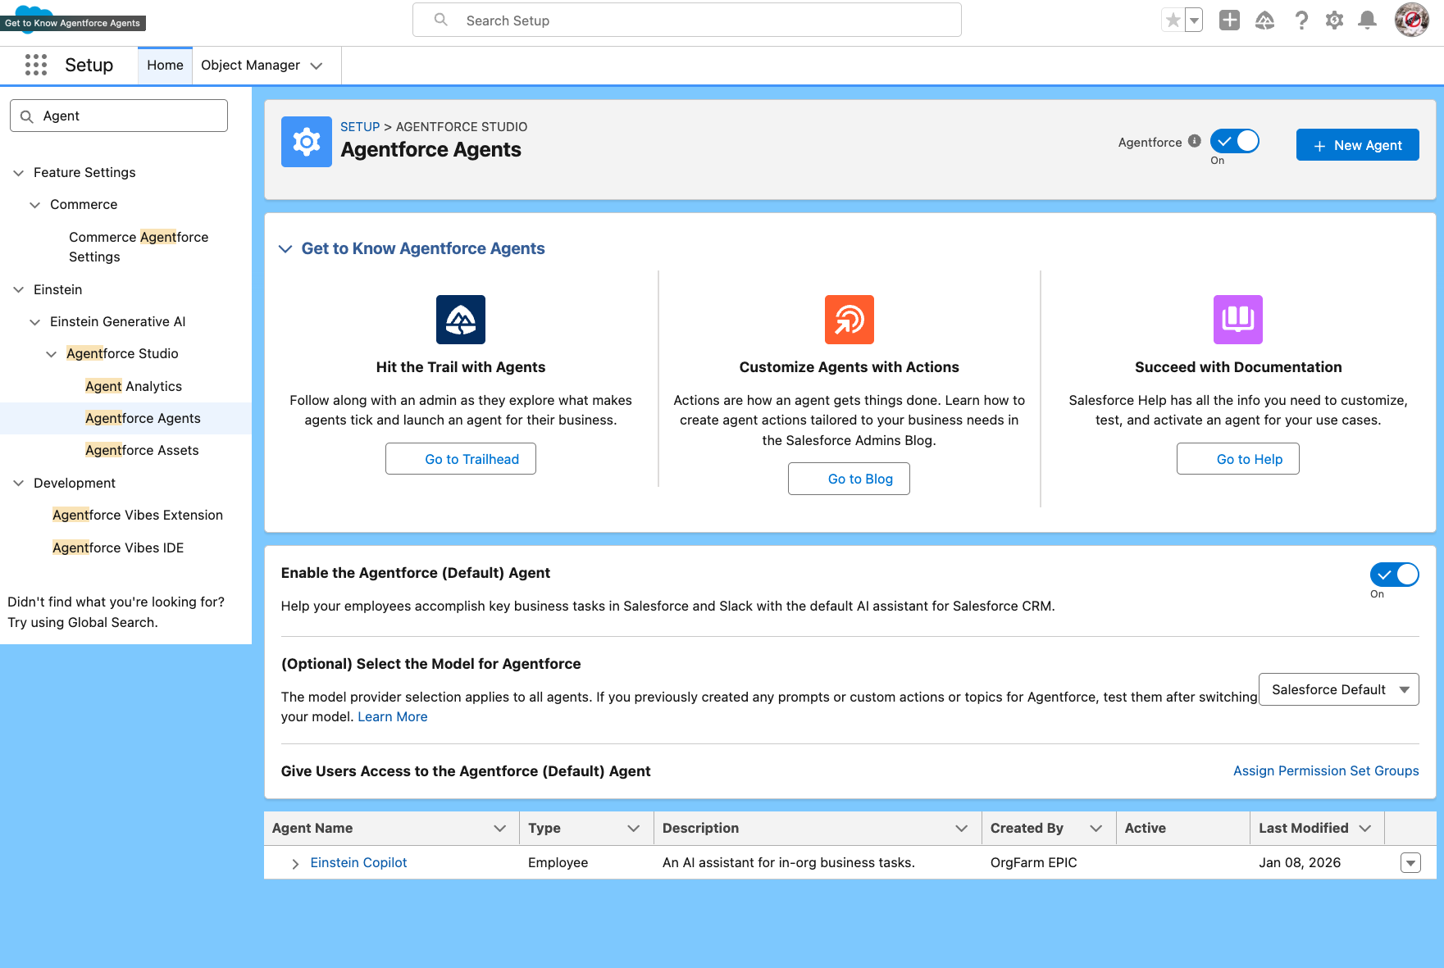The height and width of the screenshot is (968, 1444).
Task: Collapse Get to Know Agentforce Agents section
Action: point(285,249)
